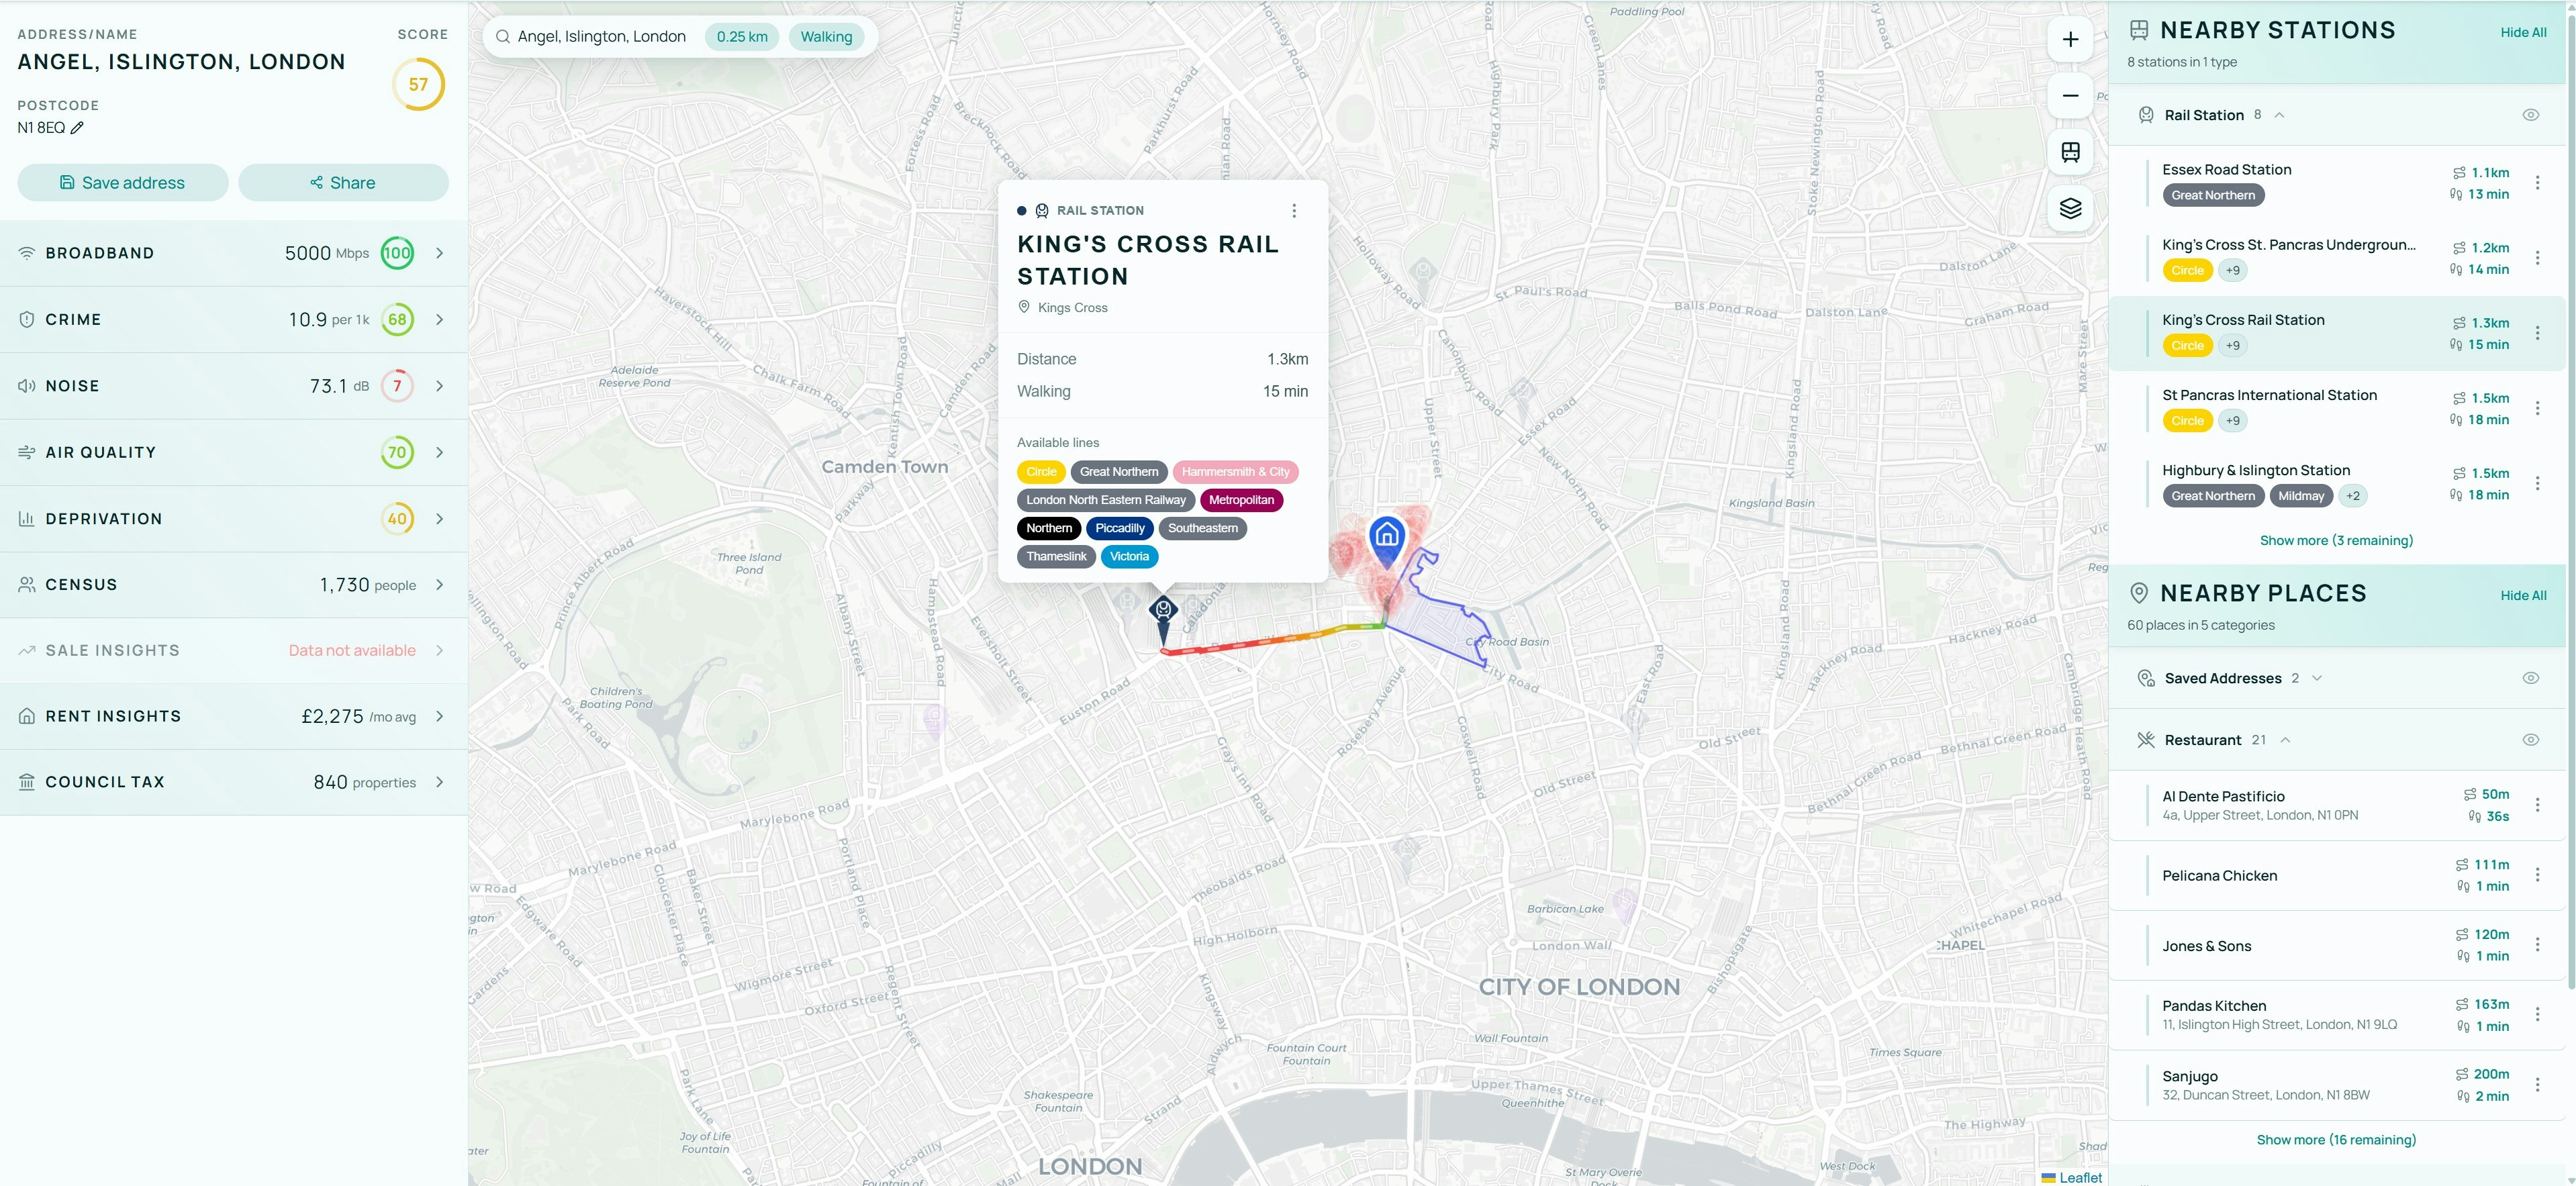Click the +9 lines badge for St Pancras International
This screenshot has height=1186, width=2576.
point(2233,421)
